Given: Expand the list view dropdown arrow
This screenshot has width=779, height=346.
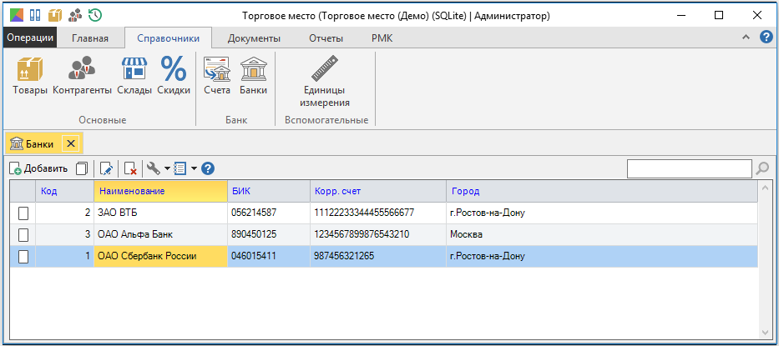Looking at the screenshot, I should [193, 169].
